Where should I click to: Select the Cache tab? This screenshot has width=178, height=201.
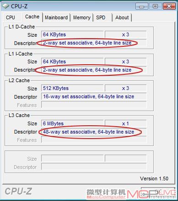(x=32, y=17)
